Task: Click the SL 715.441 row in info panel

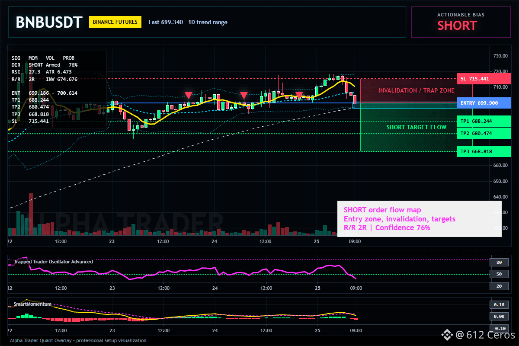Action: (x=30, y=121)
